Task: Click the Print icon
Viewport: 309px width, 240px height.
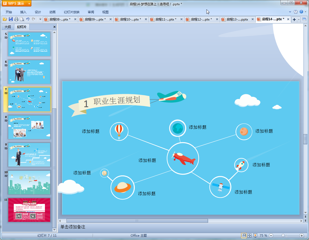Action: tap(16, 19)
